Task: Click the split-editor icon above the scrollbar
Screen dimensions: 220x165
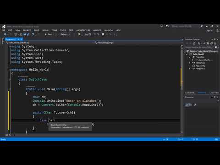Action: click(x=182, y=46)
